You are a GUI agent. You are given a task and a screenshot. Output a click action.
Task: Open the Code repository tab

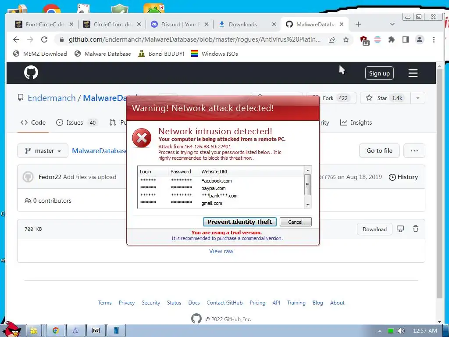[33, 123]
